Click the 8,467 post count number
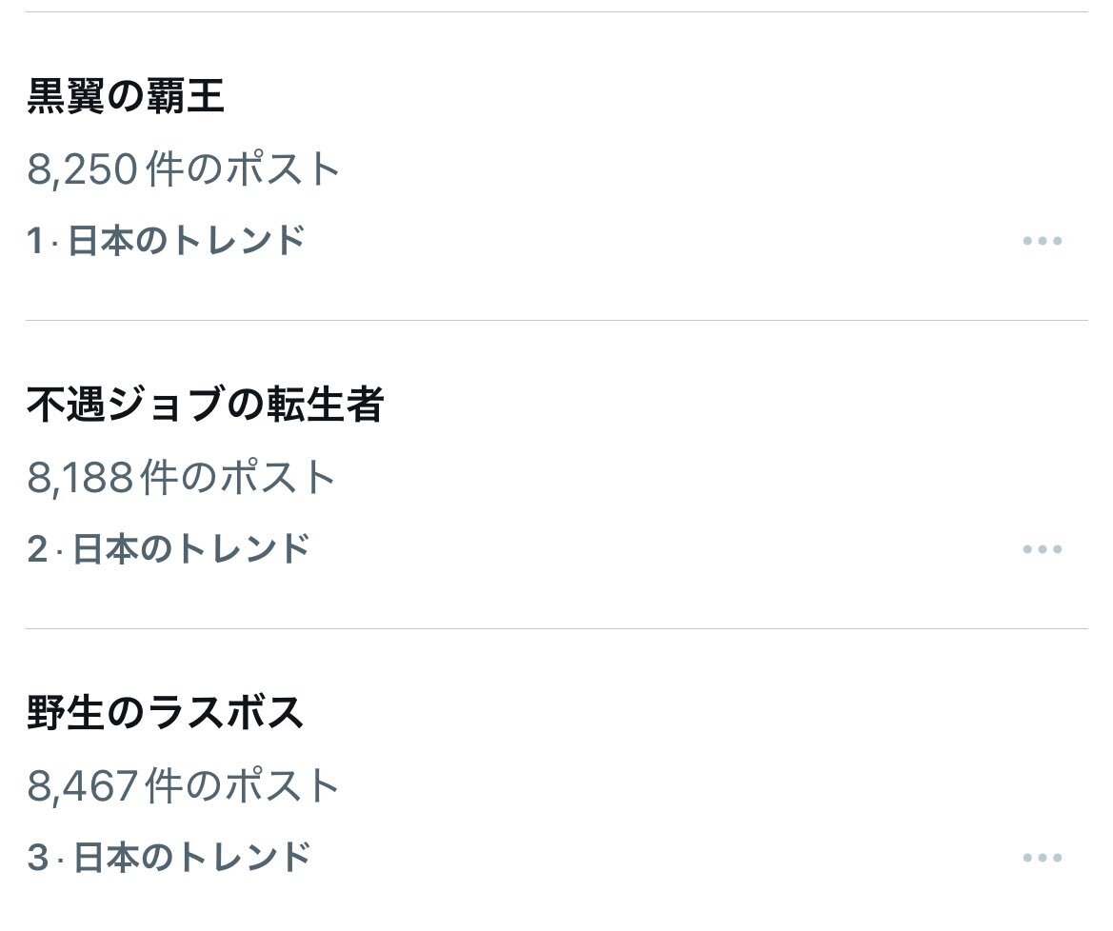Viewport: 1113px width, 931px height. point(84,786)
